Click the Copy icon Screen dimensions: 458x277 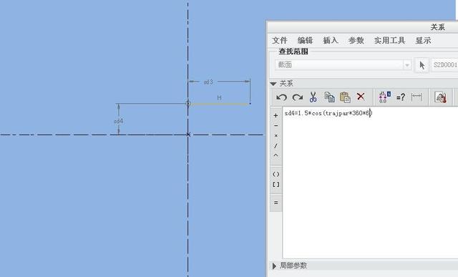329,97
